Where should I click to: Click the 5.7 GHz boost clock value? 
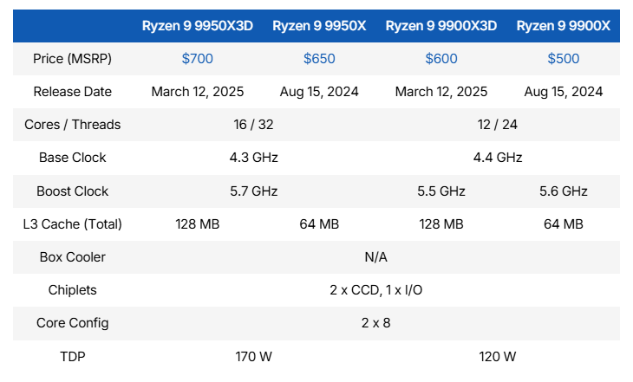point(253,191)
